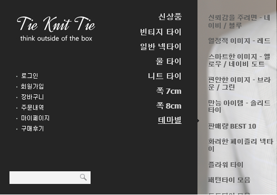Open submenu 열정적 이미지 - 레드
The height and width of the screenshot is (195, 277).
click(x=239, y=41)
